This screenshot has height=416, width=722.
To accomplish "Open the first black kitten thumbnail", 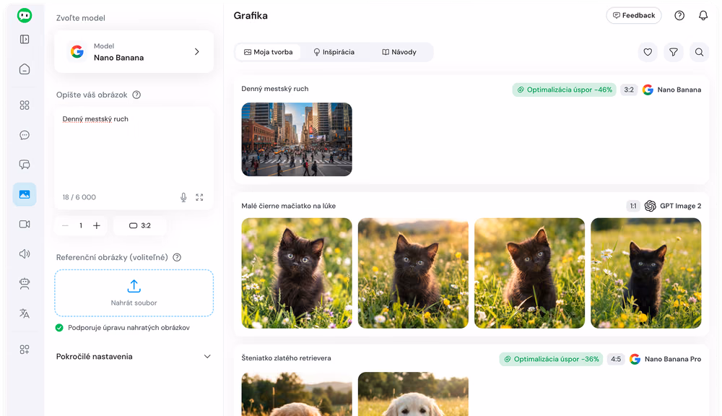I will click(x=297, y=273).
